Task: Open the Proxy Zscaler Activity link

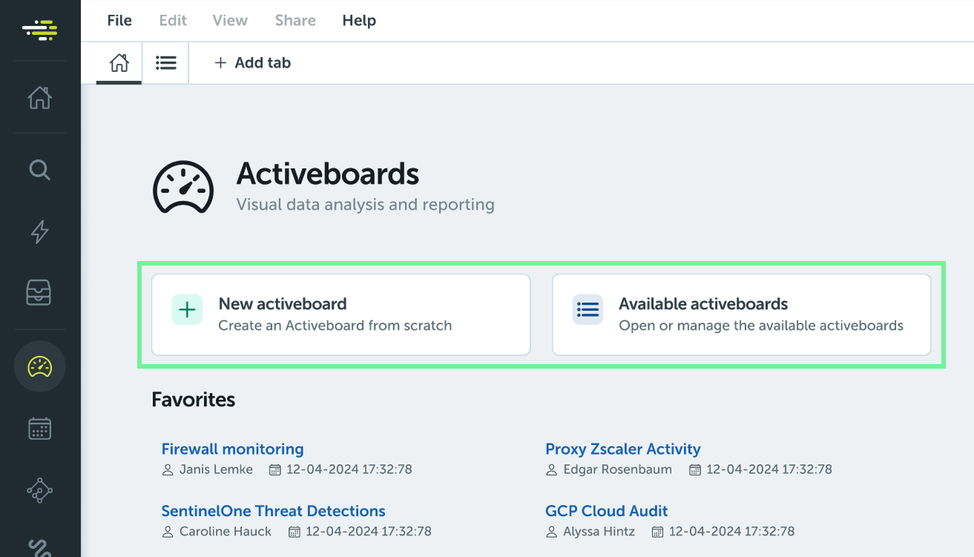Action: pyautogui.click(x=622, y=449)
